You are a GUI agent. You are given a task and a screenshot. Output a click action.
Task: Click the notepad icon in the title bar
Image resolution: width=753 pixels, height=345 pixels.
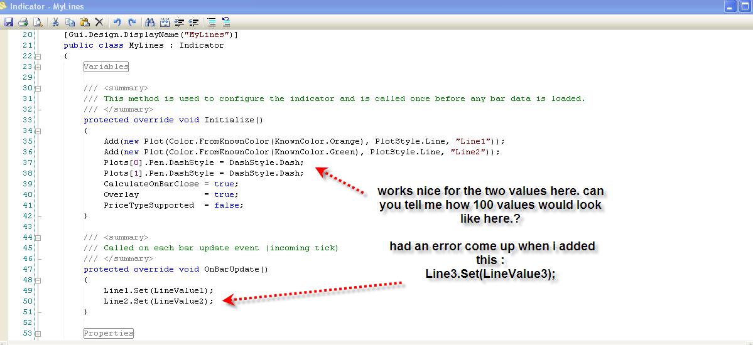coord(3,6)
